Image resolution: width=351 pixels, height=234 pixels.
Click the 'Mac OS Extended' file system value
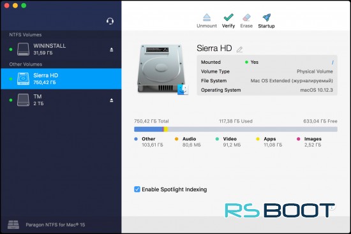[292, 81]
